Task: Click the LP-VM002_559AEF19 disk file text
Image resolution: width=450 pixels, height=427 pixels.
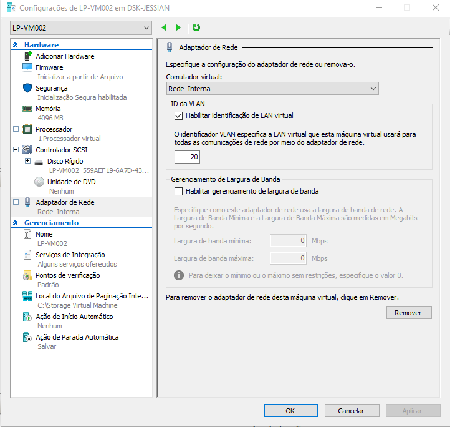Action: coord(99,170)
